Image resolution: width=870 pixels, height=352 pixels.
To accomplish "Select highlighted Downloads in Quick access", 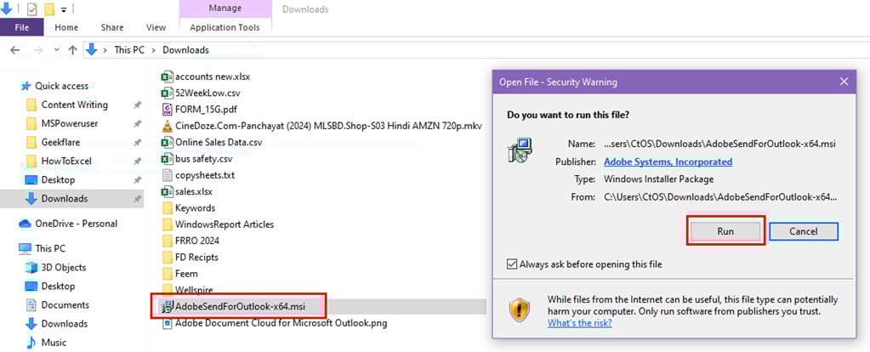I will [x=71, y=198].
